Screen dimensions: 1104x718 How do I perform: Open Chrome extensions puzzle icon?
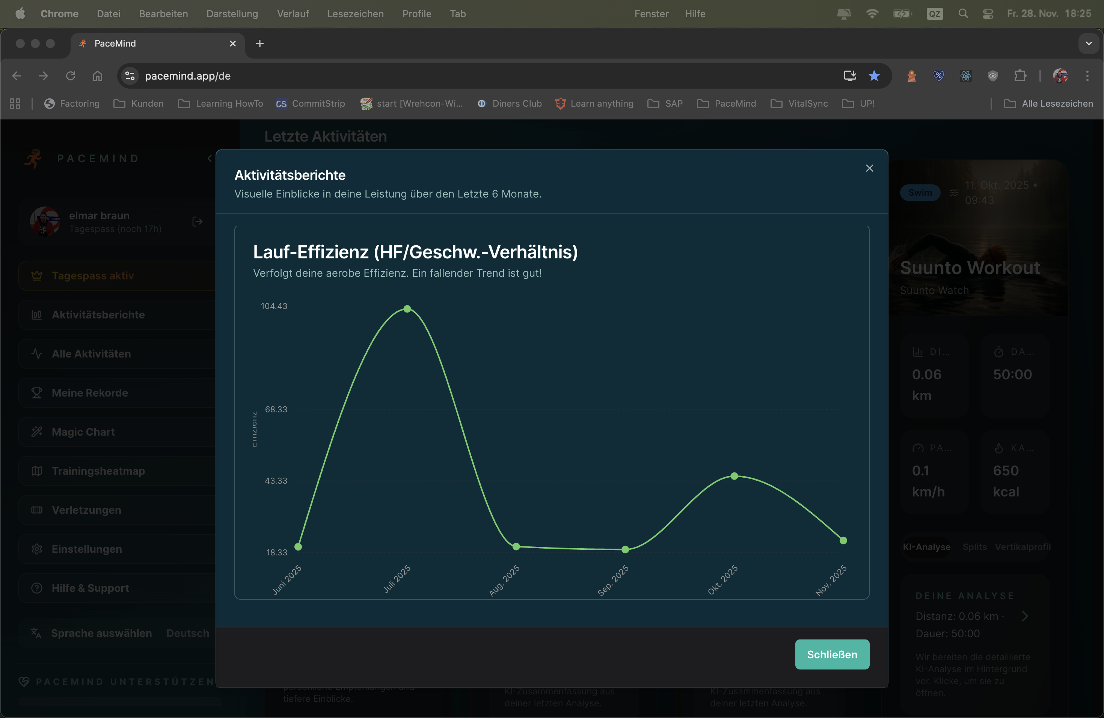click(x=1020, y=76)
